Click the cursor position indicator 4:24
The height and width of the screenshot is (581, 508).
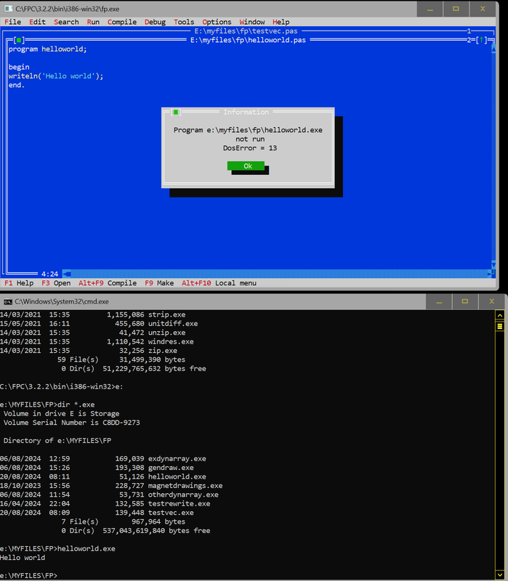(x=49, y=274)
